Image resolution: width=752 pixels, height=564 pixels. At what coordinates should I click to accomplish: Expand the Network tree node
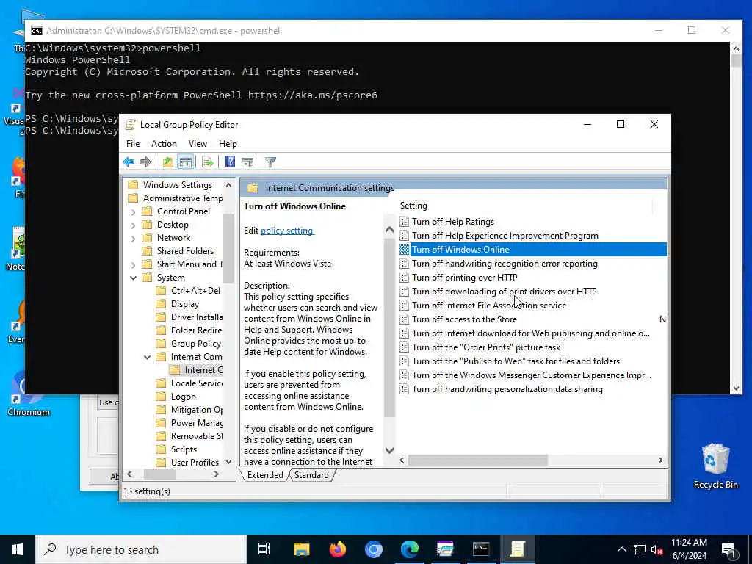coord(134,238)
